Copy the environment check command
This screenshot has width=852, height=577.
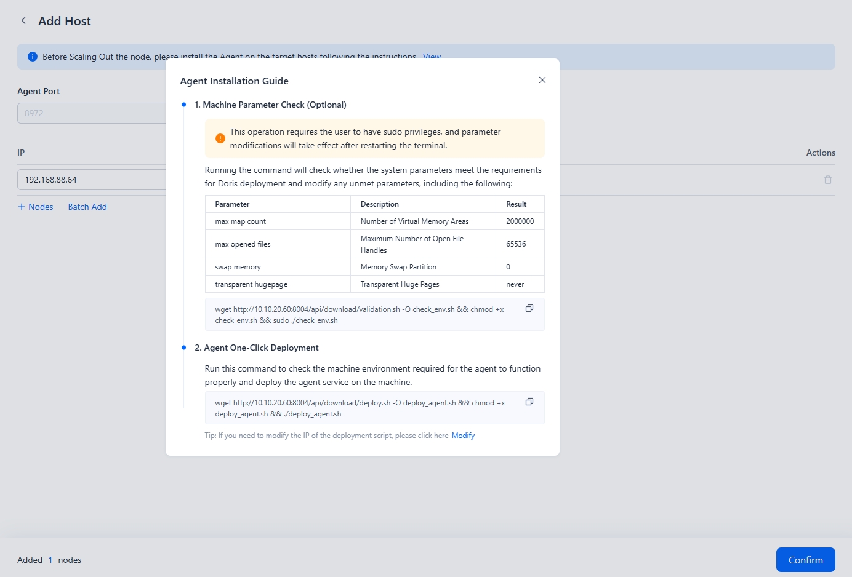529,308
